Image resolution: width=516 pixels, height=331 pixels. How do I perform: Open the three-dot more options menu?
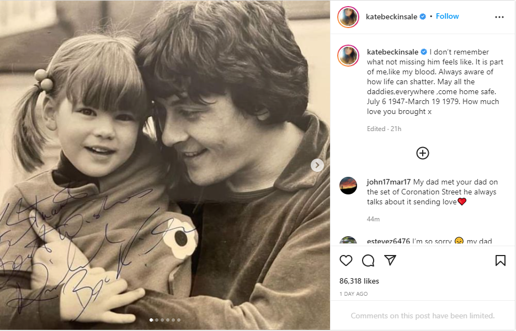click(x=499, y=17)
